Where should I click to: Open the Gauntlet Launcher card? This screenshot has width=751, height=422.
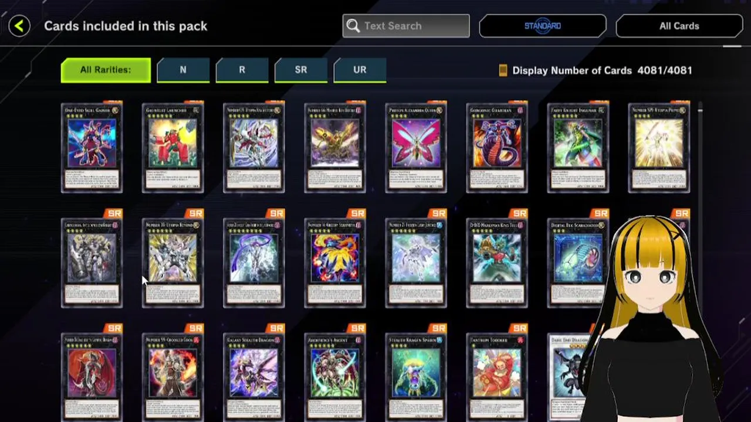[x=173, y=148]
